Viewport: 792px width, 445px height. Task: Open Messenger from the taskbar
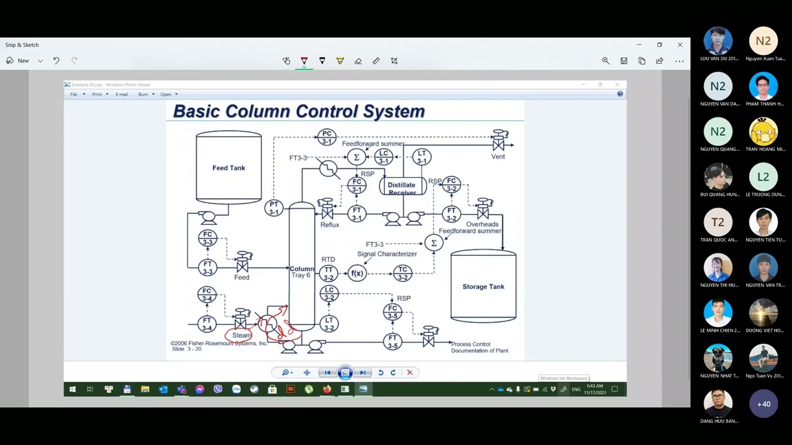[200, 389]
